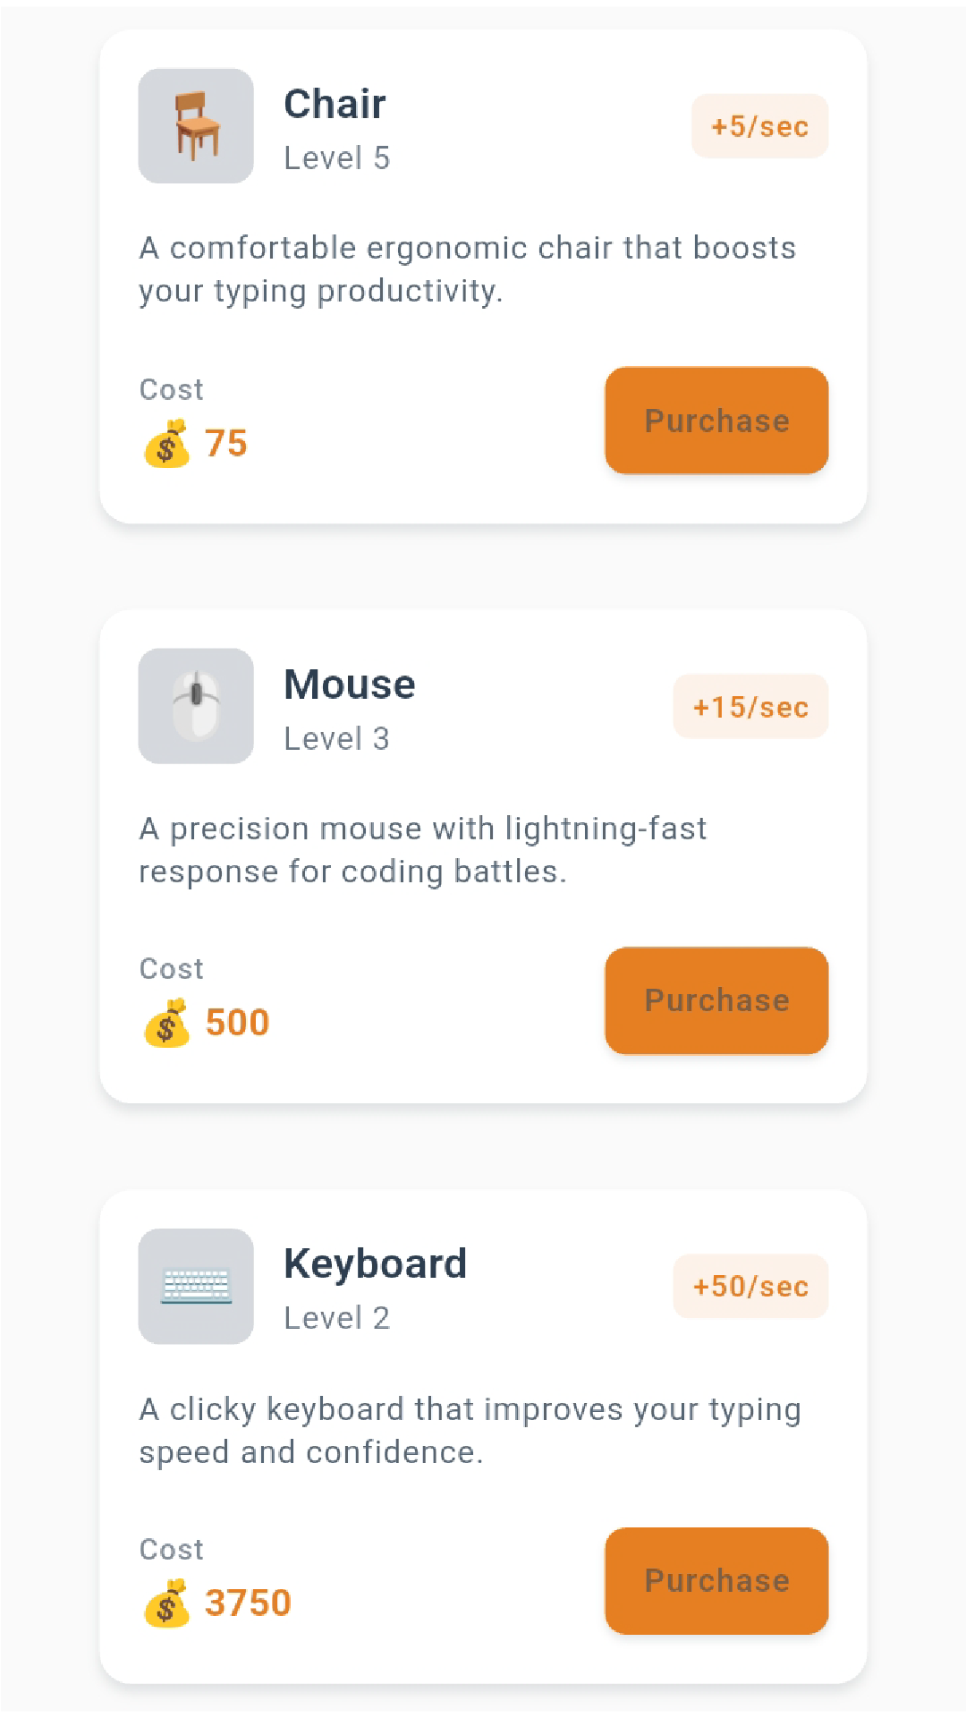Click the Keyboard's Level 2 label
The height and width of the screenshot is (1718, 966).
pos(336,1318)
